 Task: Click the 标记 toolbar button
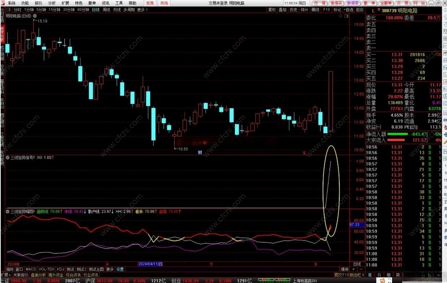(337, 10)
